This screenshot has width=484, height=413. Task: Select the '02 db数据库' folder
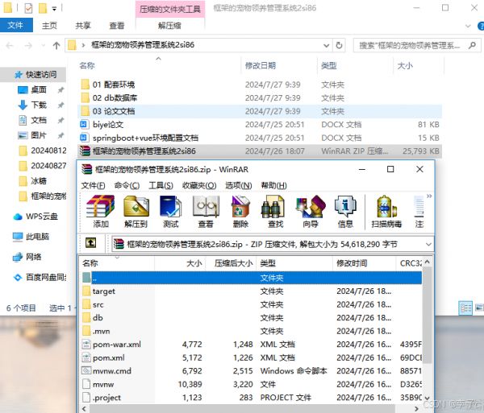pyautogui.click(x=259, y=97)
